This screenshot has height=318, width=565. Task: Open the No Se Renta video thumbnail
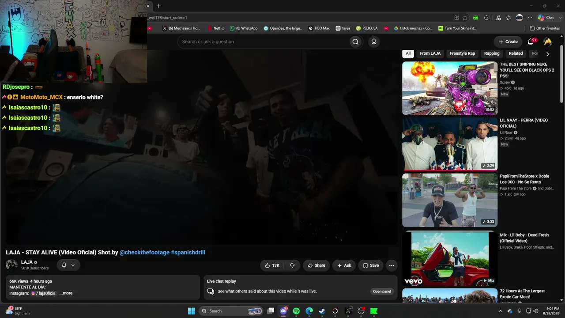point(450,200)
